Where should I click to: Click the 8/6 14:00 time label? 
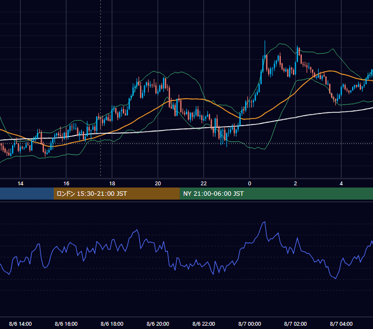tap(20, 324)
